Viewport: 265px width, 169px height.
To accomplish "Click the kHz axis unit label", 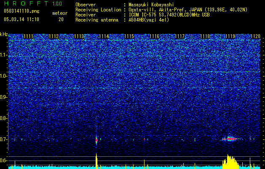I will [x=4, y=34].
